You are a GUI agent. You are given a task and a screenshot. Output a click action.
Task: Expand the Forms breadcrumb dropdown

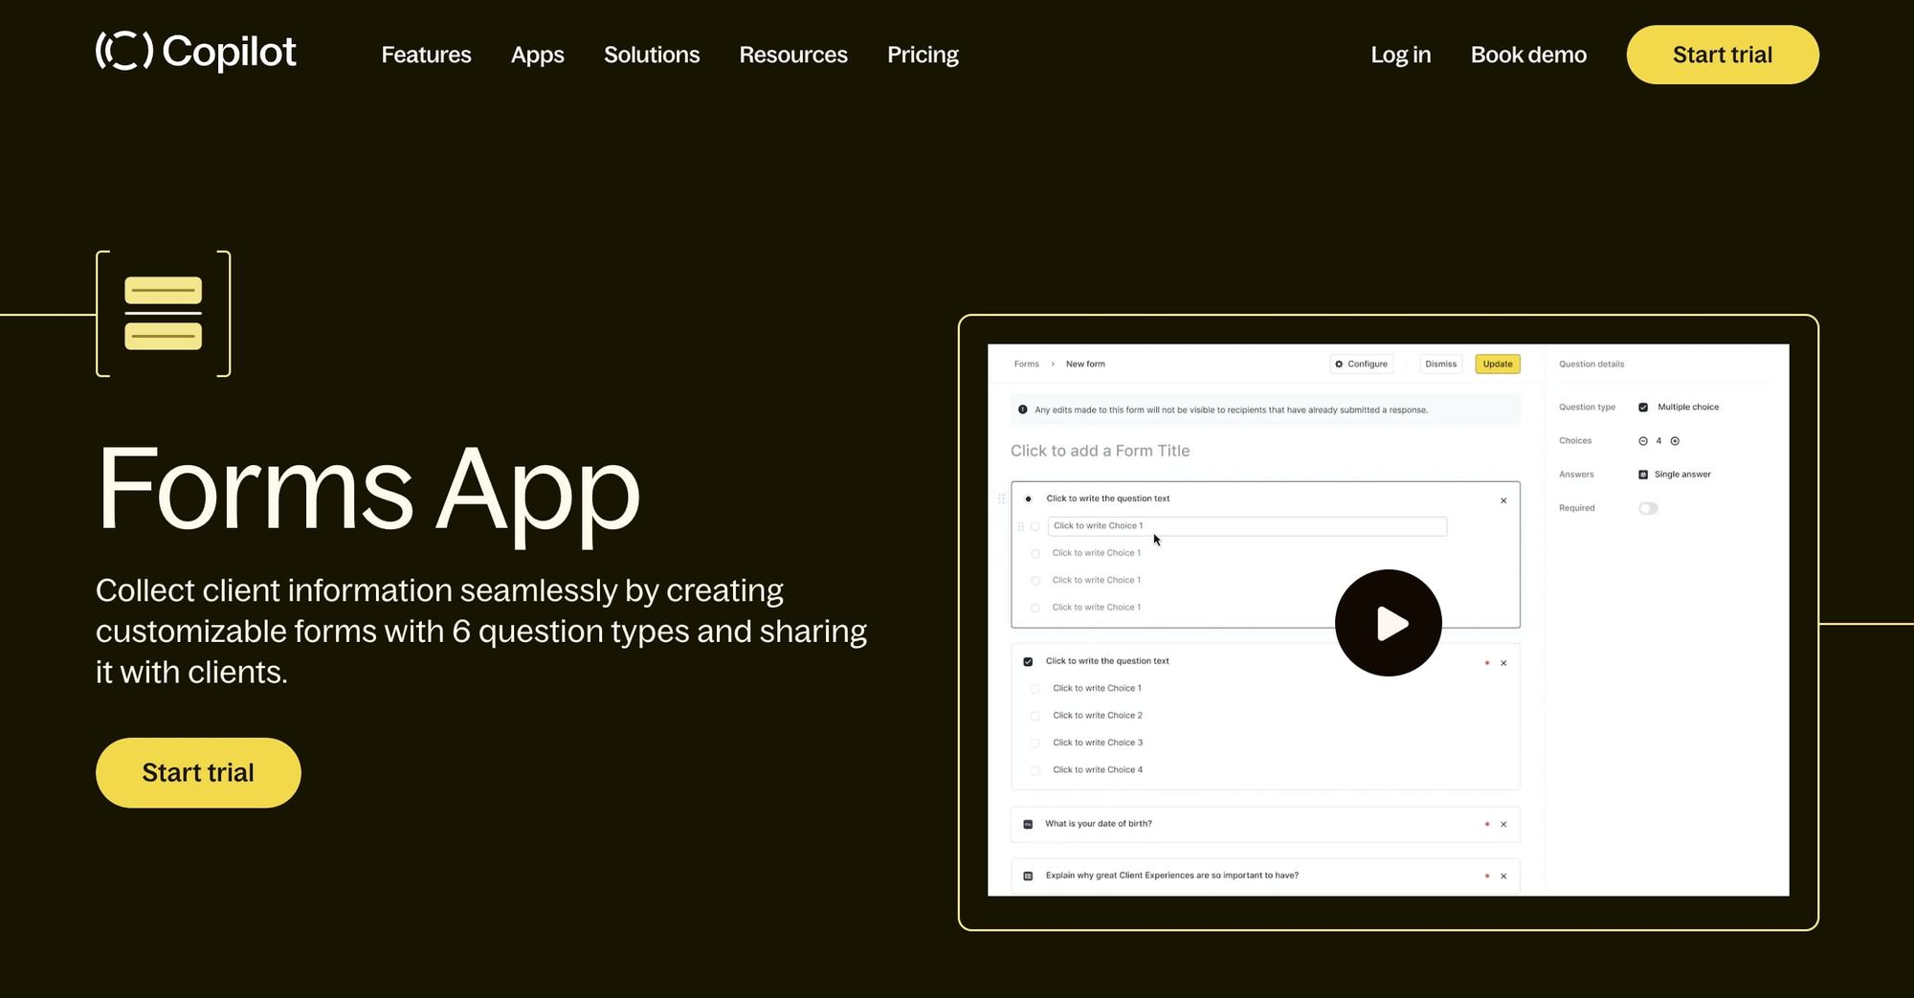1026,364
